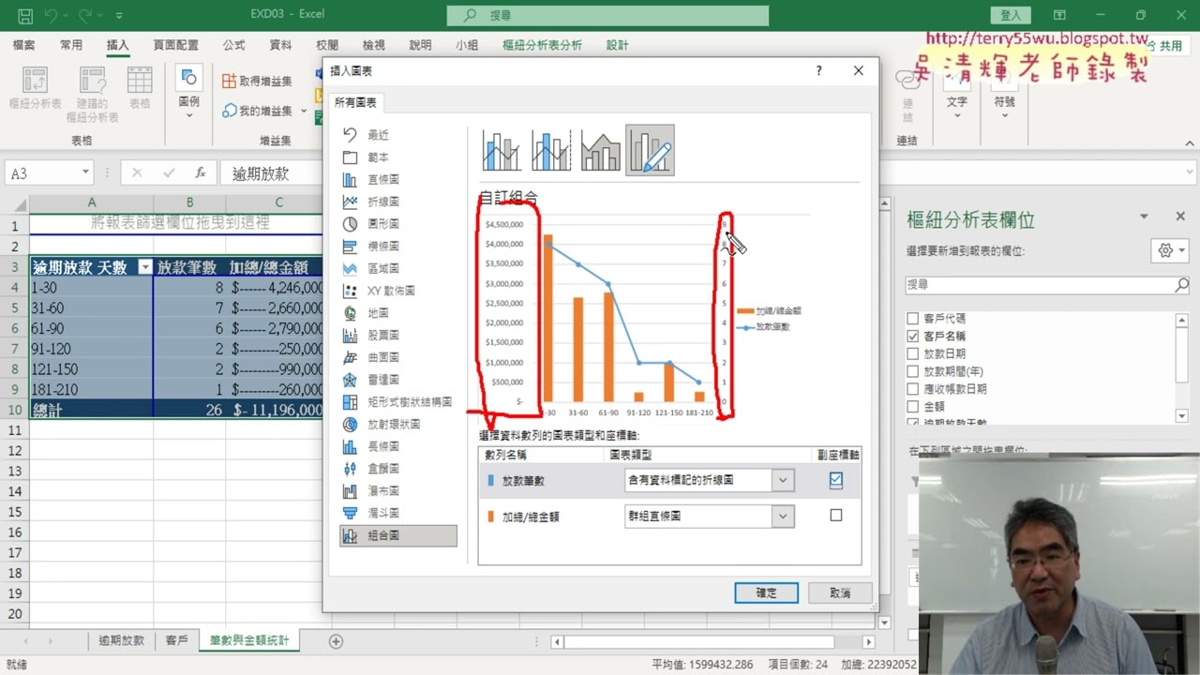Check the 應收帳款日期 field
The height and width of the screenshot is (675, 1200).
912,389
